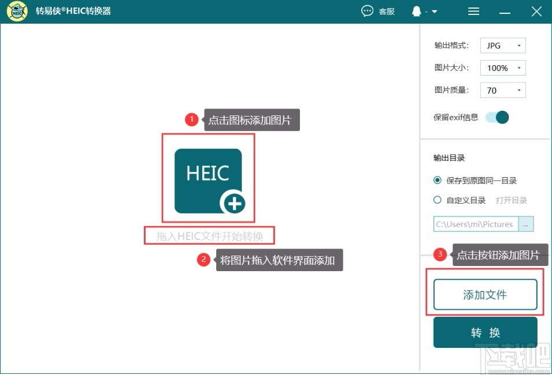Open the 图片大小 100% size dropdown
The height and width of the screenshot is (375, 552).
[x=502, y=67]
